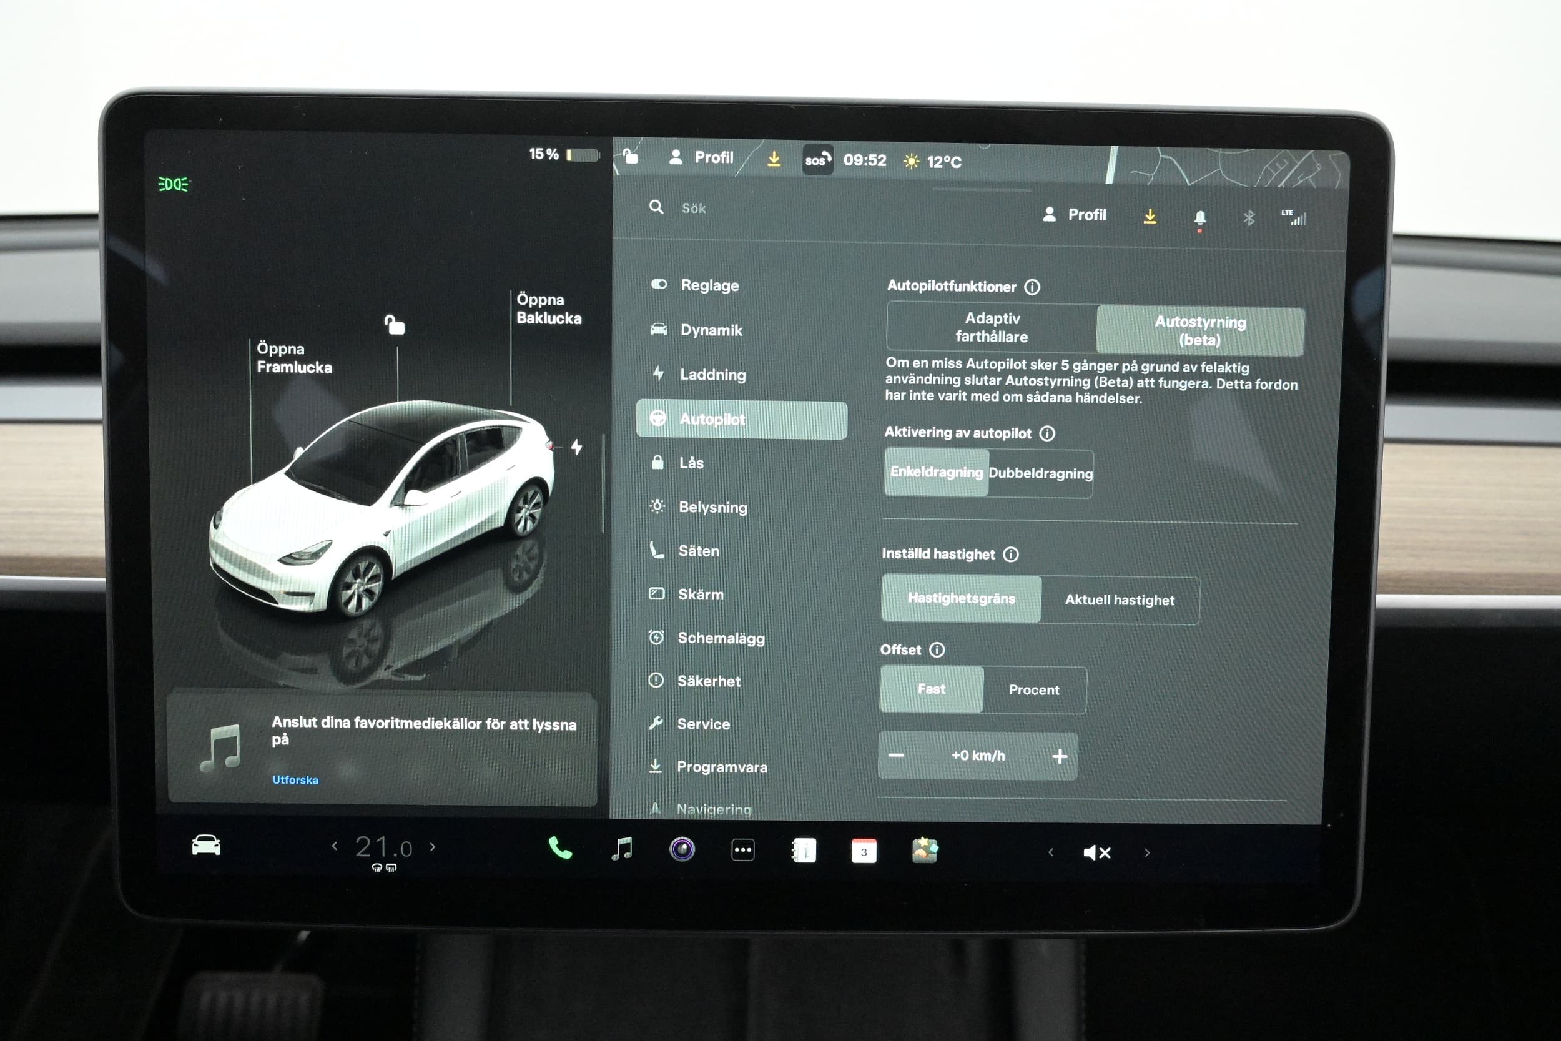
Task: Choose Enkeldragning activation
Action: [x=937, y=472]
